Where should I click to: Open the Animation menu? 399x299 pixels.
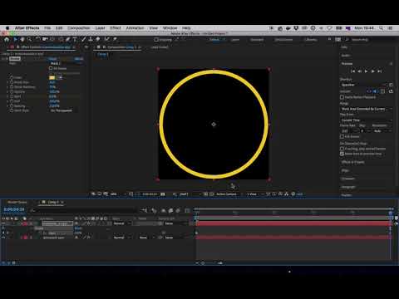point(135,28)
